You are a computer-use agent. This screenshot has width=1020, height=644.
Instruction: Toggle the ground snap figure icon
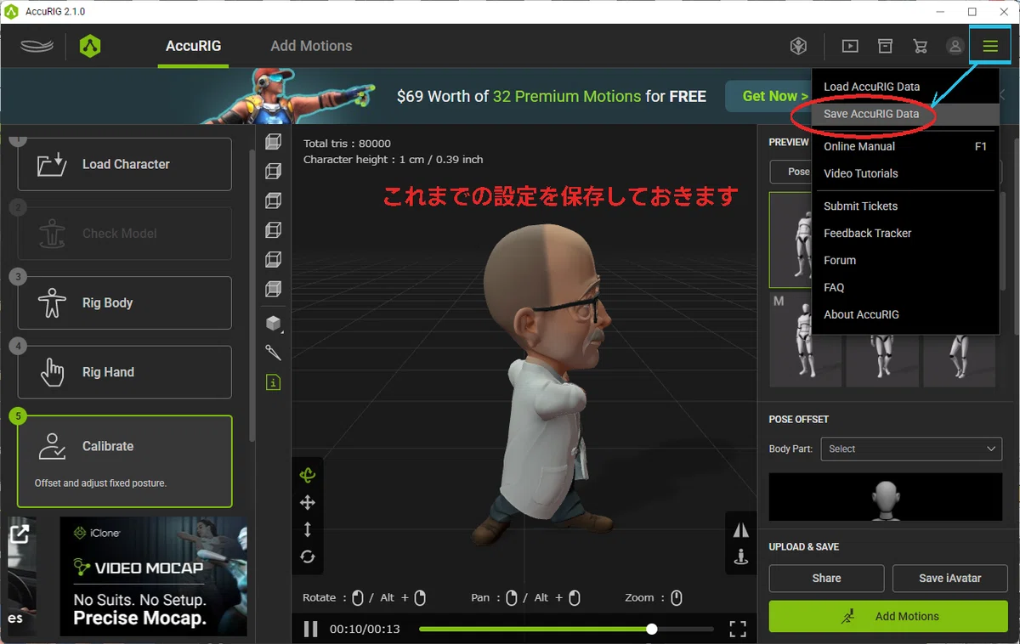[x=741, y=557]
